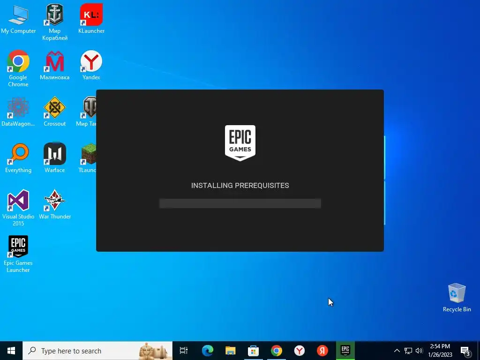Select Epic Games Launcher desktop shortcut
The image size is (480, 360).
pos(18,254)
